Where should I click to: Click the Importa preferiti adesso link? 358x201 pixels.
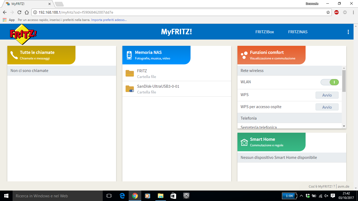[x=109, y=20]
